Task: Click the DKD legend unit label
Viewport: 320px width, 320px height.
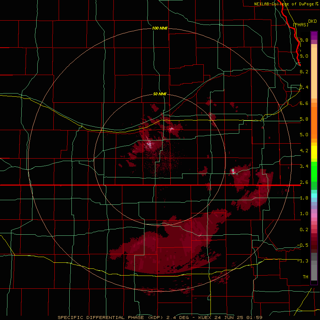Action: (x=313, y=21)
